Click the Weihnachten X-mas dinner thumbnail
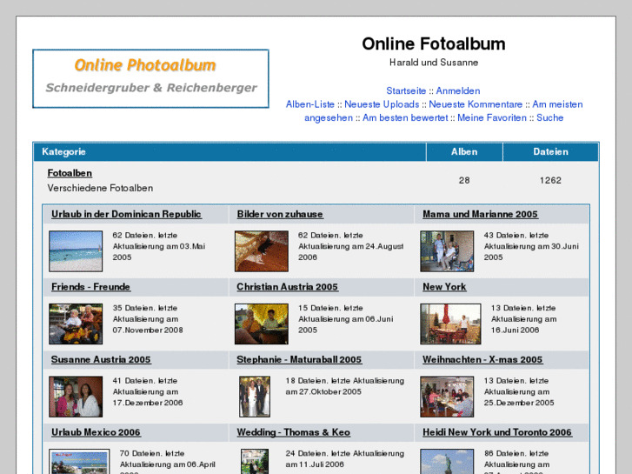This screenshot has width=632, height=474. click(447, 397)
